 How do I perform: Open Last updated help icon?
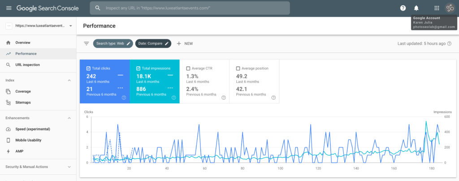pyautogui.click(x=449, y=43)
